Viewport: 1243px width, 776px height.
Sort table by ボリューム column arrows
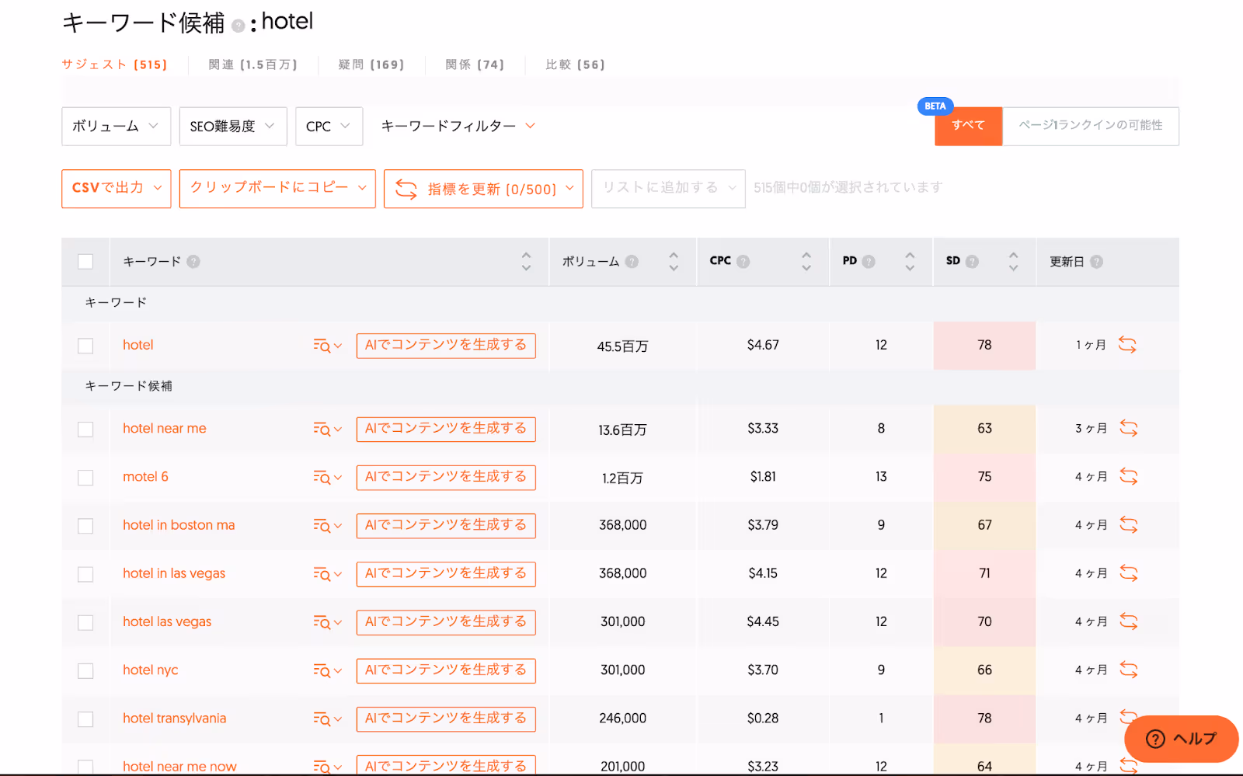point(674,261)
